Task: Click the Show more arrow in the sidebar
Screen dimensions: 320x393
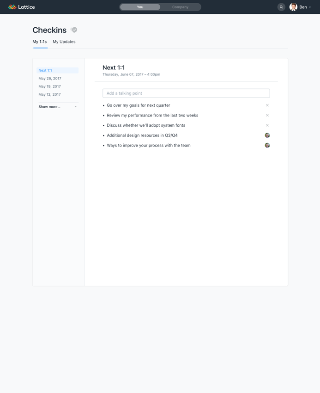Action: [76, 107]
